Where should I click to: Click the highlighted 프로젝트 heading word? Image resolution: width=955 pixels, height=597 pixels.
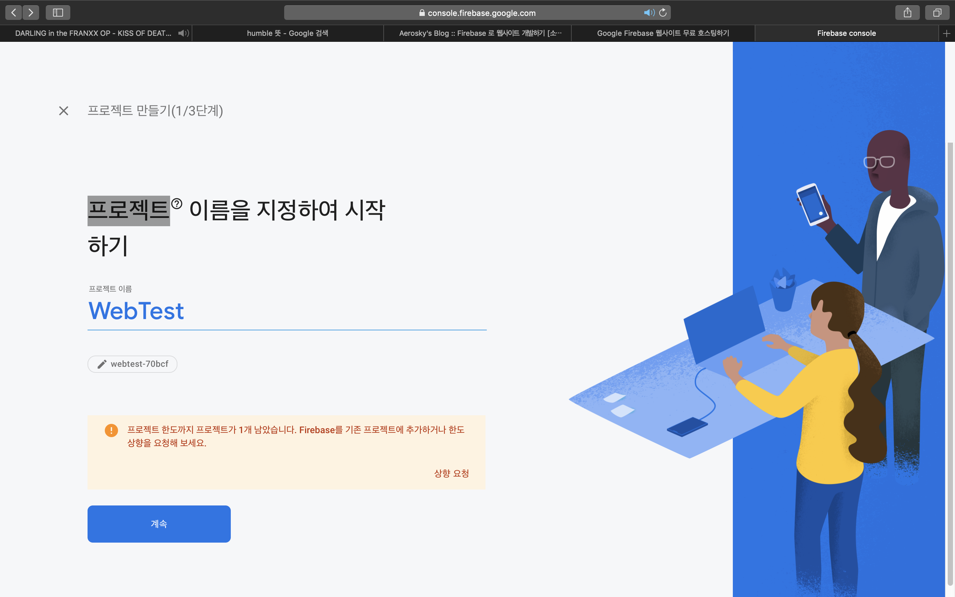point(129,211)
